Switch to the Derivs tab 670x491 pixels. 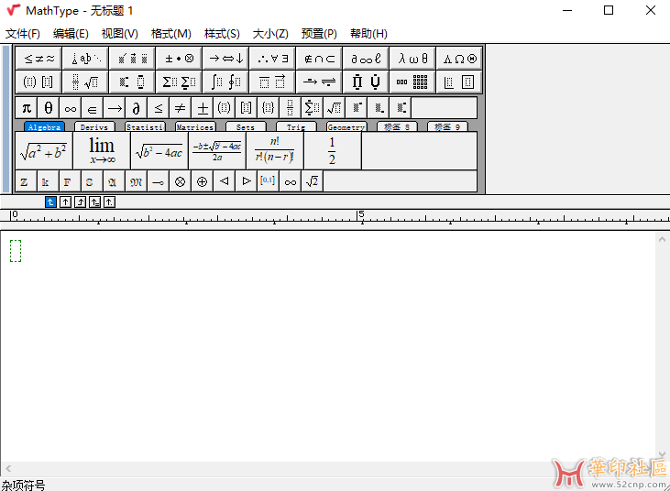94,126
